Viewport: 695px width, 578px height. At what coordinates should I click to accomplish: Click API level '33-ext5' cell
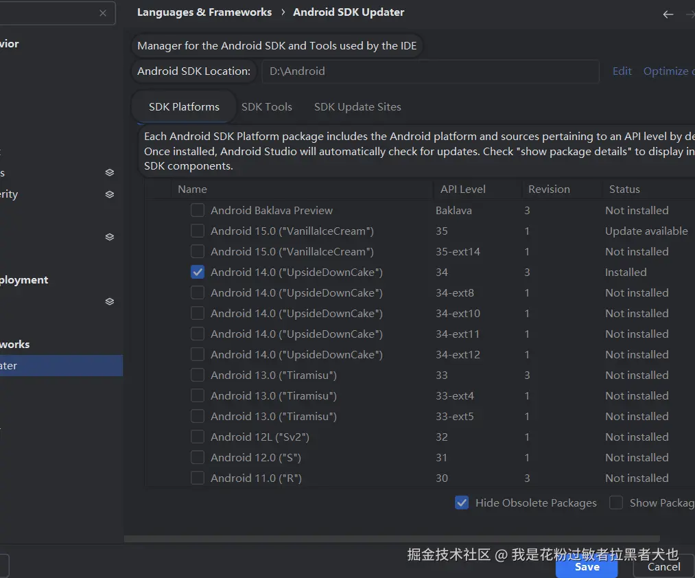[454, 417]
